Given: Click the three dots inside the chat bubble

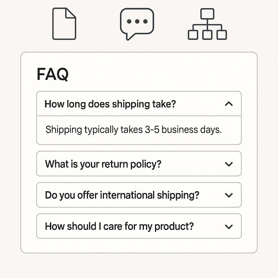Looking at the screenshot, I should [137, 21].
